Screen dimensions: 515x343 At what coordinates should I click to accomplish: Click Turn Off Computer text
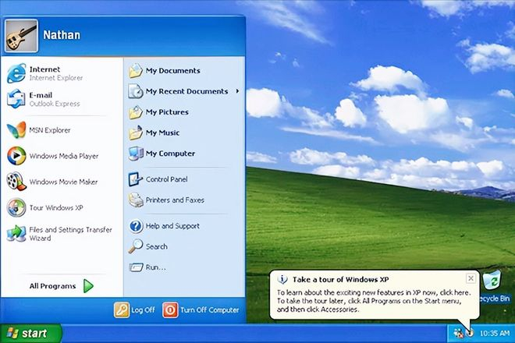pos(210,309)
